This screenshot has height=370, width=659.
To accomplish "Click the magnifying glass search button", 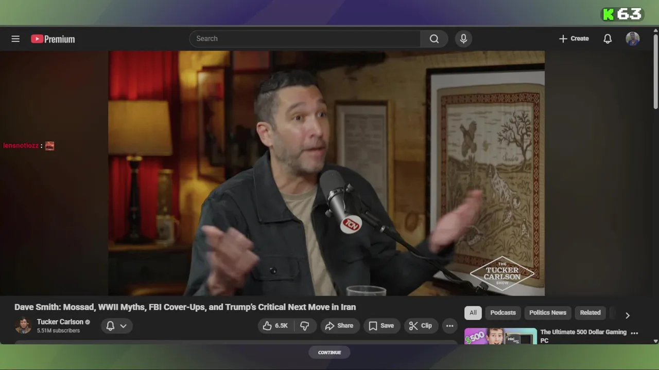I will pyautogui.click(x=434, y=39).
